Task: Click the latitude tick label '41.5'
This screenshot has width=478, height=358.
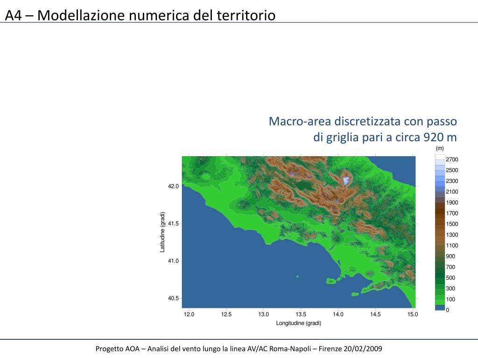Action: click(173, 224)
